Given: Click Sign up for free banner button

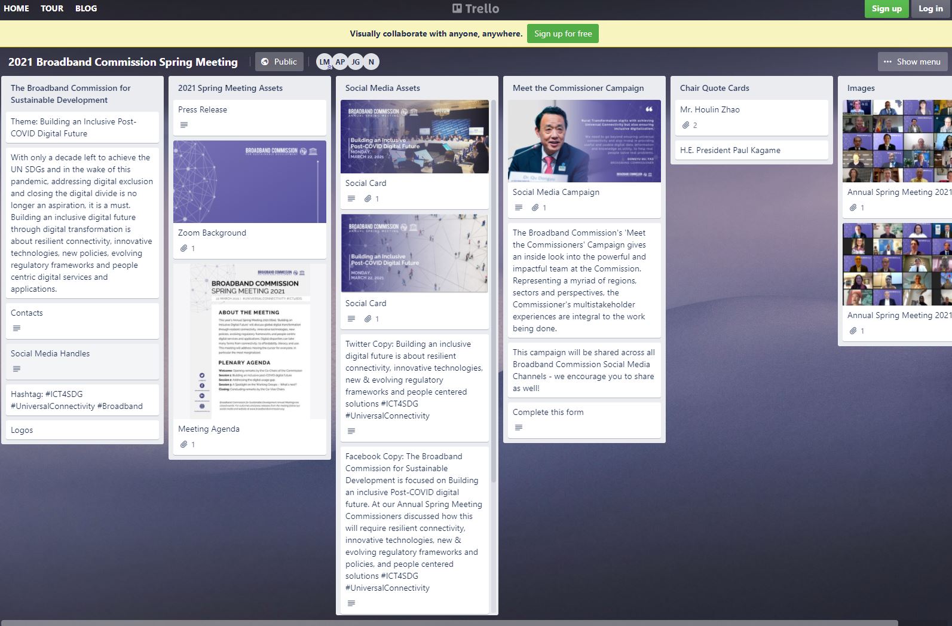Looking at the screenshot, I should pos(563,33).
